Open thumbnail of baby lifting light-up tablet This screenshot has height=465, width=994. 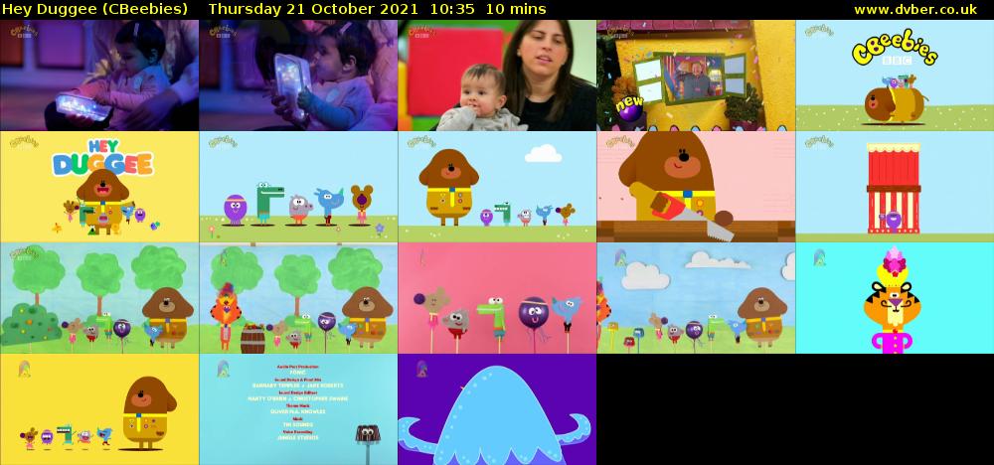(298, 76)
